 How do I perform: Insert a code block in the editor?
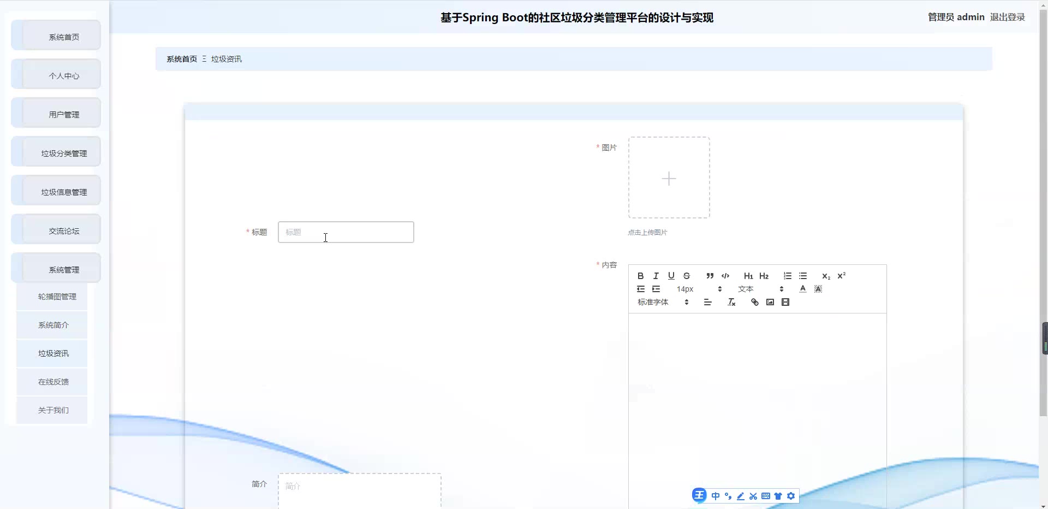point(725,276)
